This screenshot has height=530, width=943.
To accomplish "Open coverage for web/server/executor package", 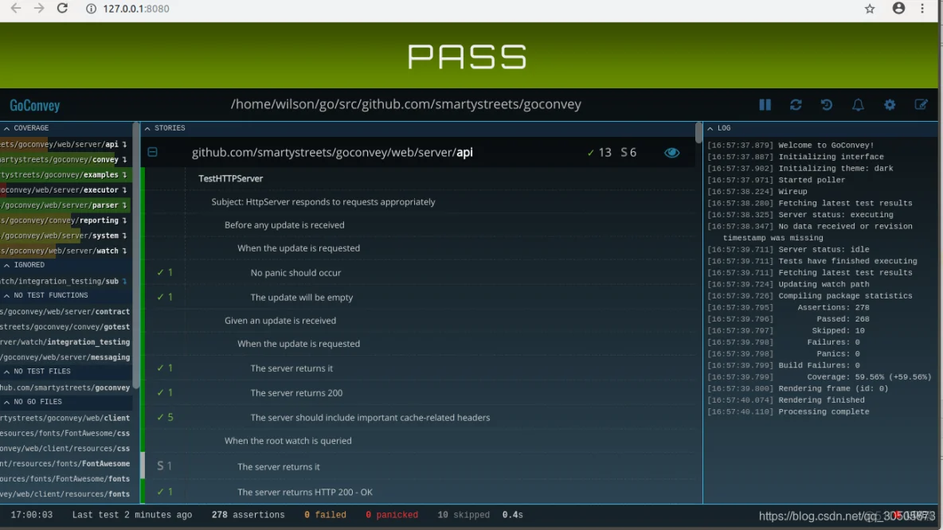I will pos(65,190).
